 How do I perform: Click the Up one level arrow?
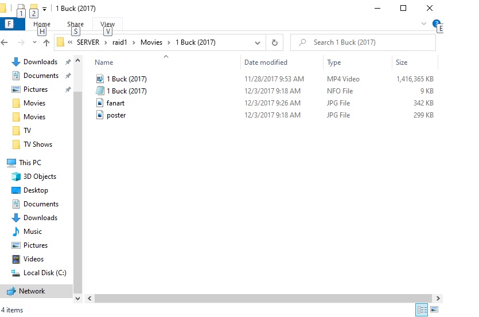click(46, 42)
